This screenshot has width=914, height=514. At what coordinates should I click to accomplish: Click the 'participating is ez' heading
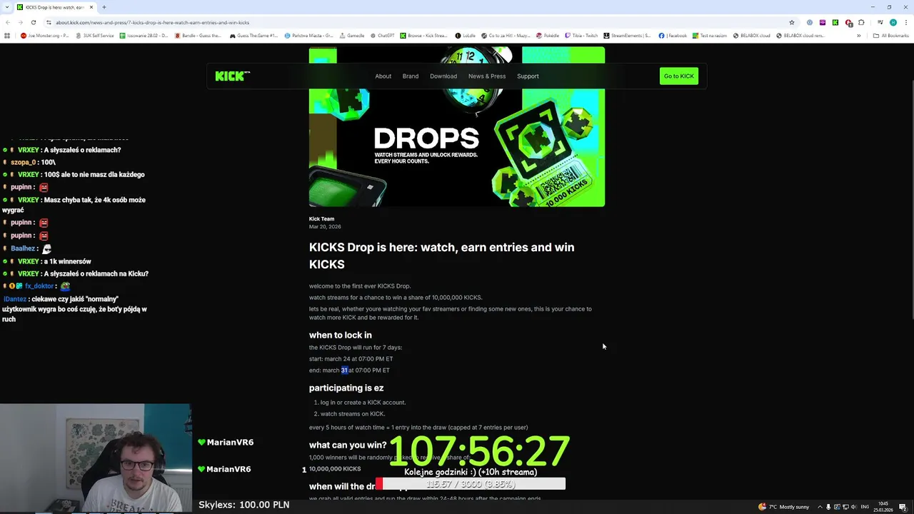click(346, 388)
